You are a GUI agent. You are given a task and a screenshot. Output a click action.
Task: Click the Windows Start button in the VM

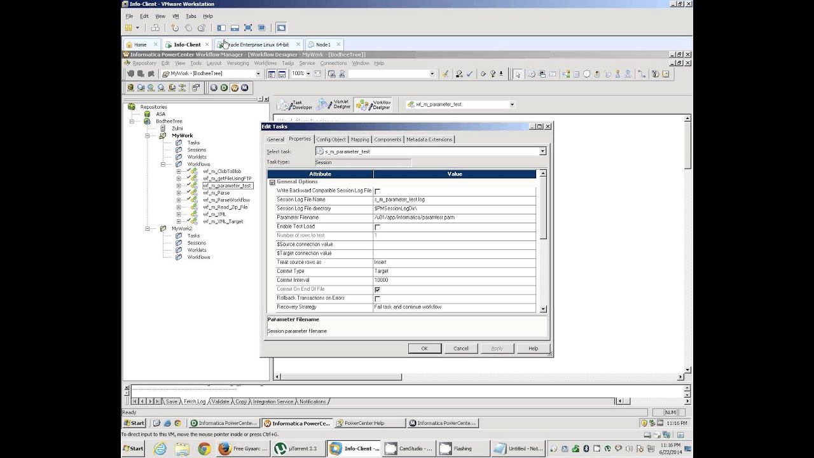pos(135,423)
